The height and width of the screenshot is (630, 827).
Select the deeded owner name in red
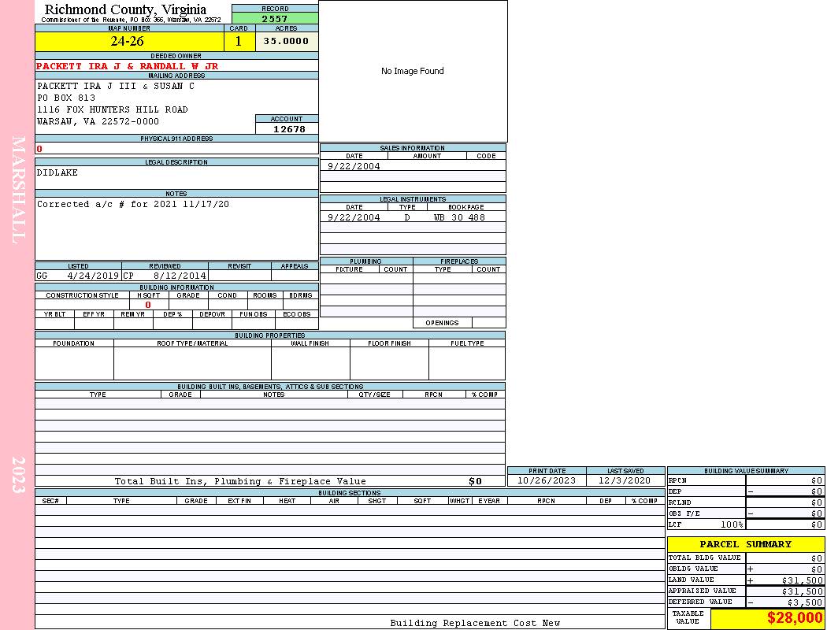pos(128,67)
